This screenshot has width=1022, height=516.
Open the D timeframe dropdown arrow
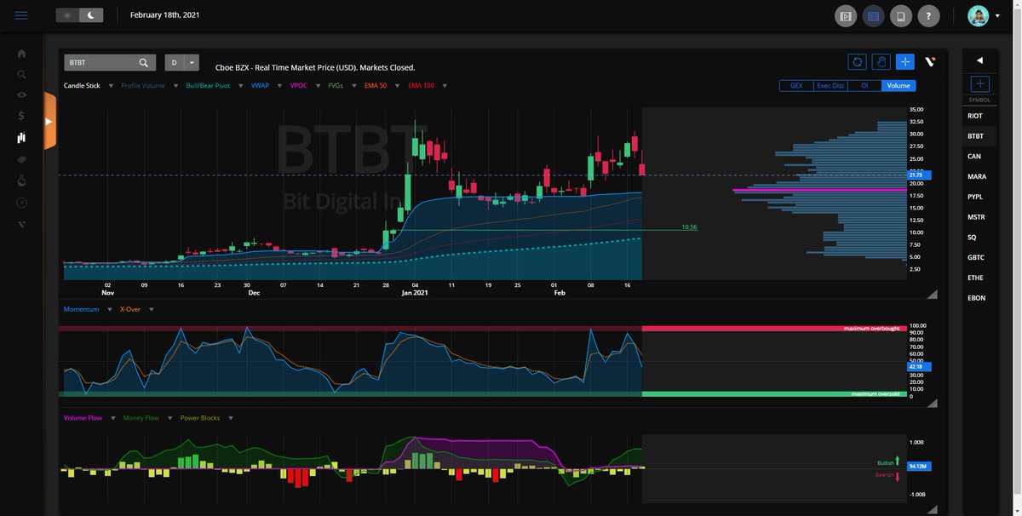point(192,62)
